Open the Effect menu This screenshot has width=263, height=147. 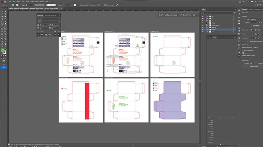tap(32, 2)
